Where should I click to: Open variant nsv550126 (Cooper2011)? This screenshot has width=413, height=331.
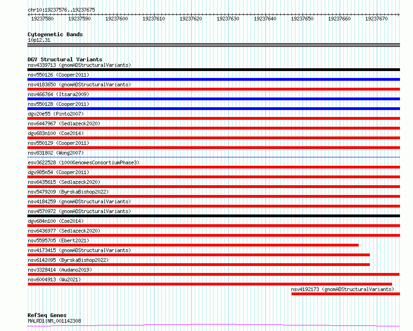(x=58, y=75)
